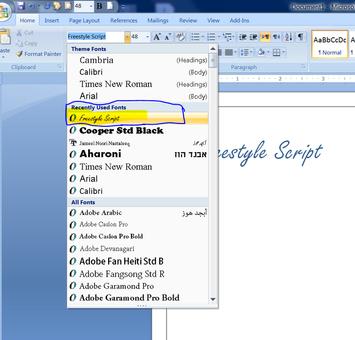Select Cooper Std Black font

(138, 131)
